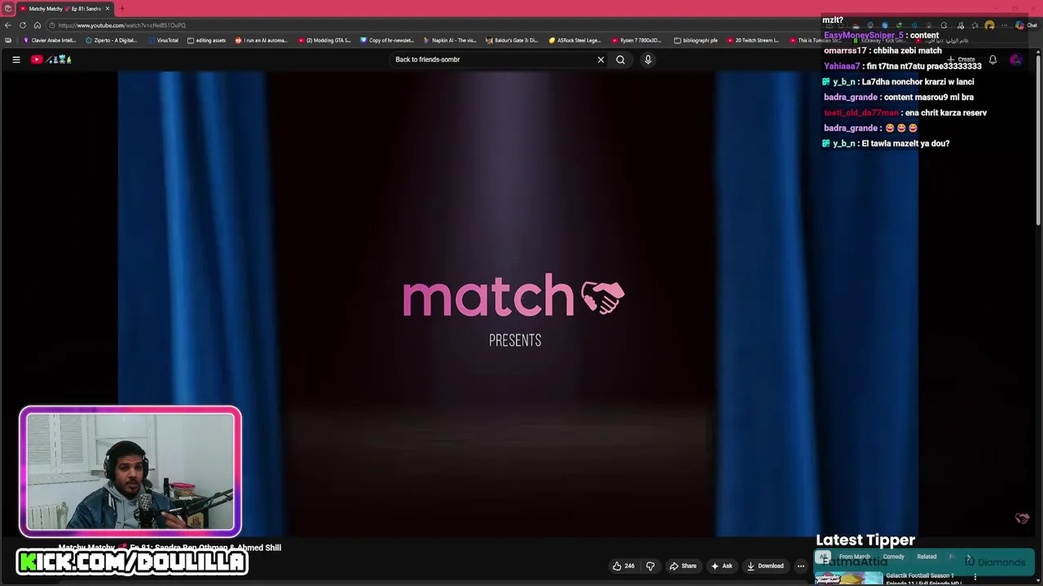Open the Clavier Arabe bookmark
Image resolution: width=1043 pixels, height=586 pixels.
tap(51, 40)
